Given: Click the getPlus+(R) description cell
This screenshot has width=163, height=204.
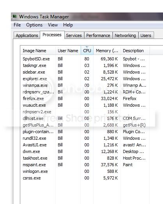Looking at the screenshot, I should click(x=134, y=125).
